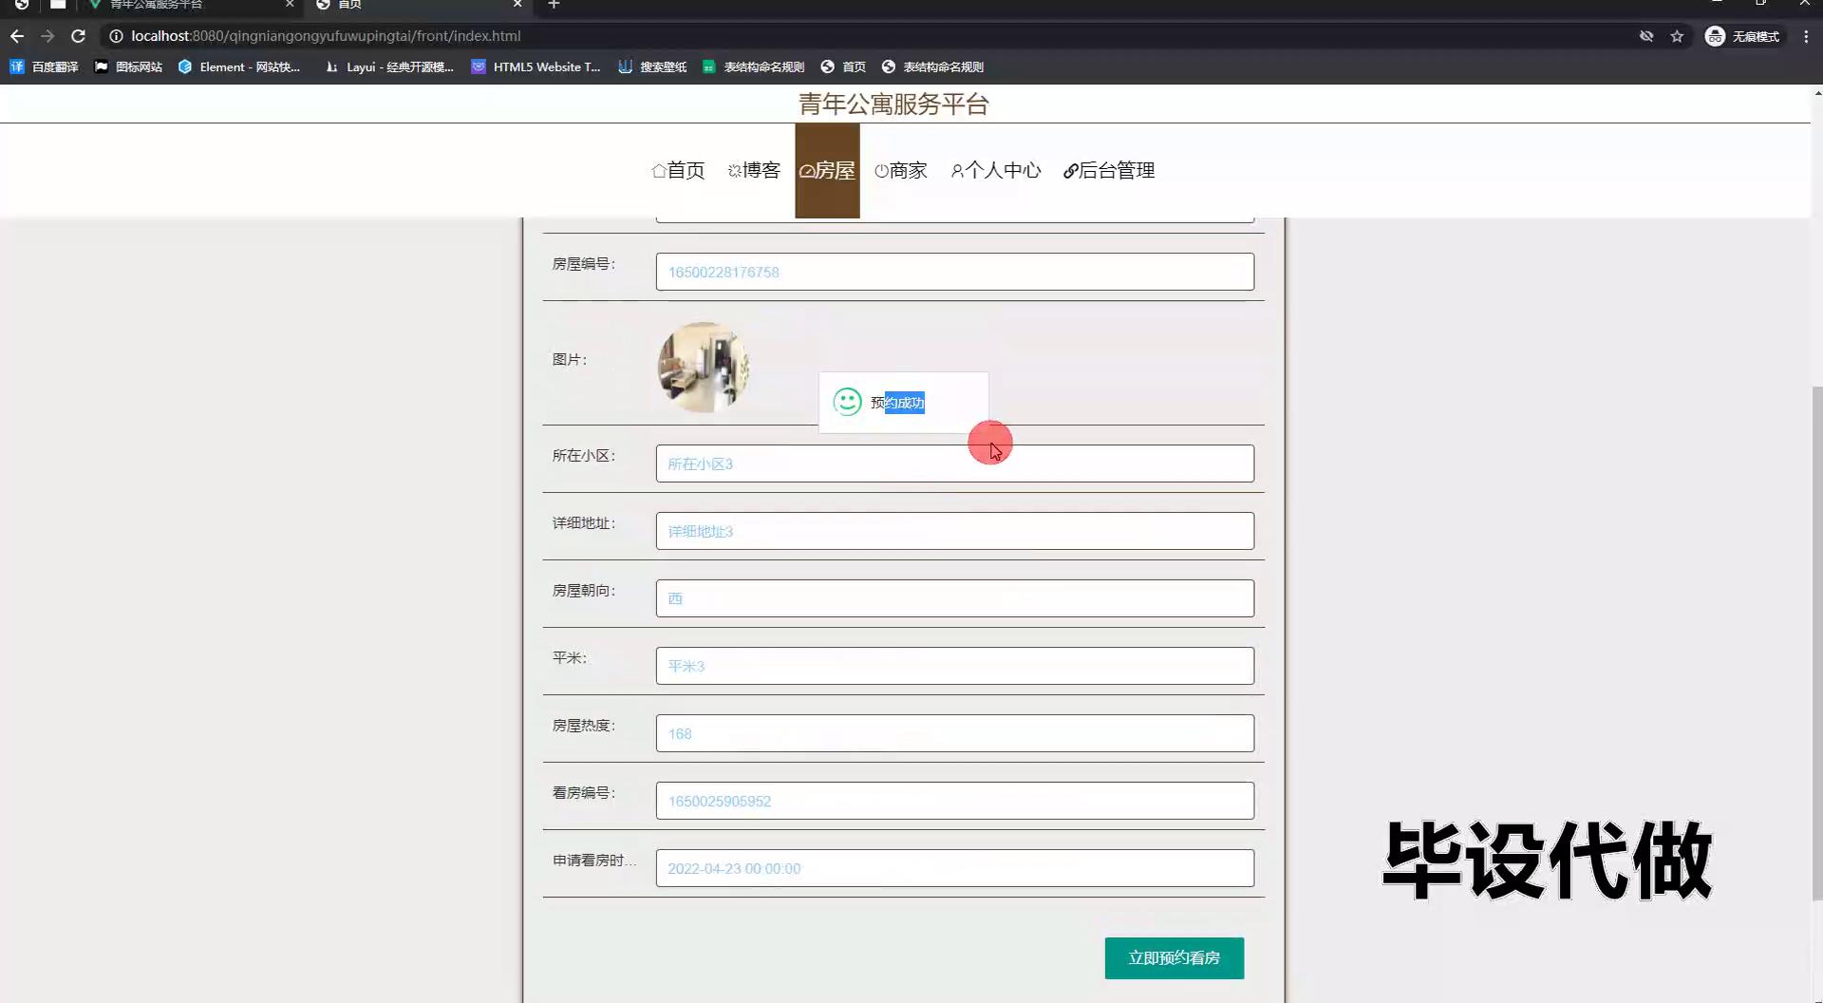Open a new browser tab
The height and width of the screenshot is (1003, 1823).
pos(554,5)
